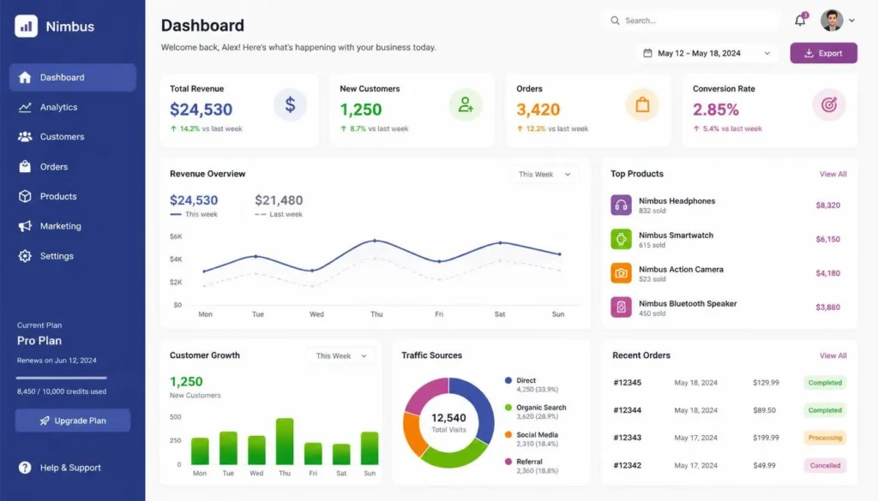Open the May 12 – May 18, 2024 date dropdown
This screenshot has height=501, width=878.
click(708, 53)
